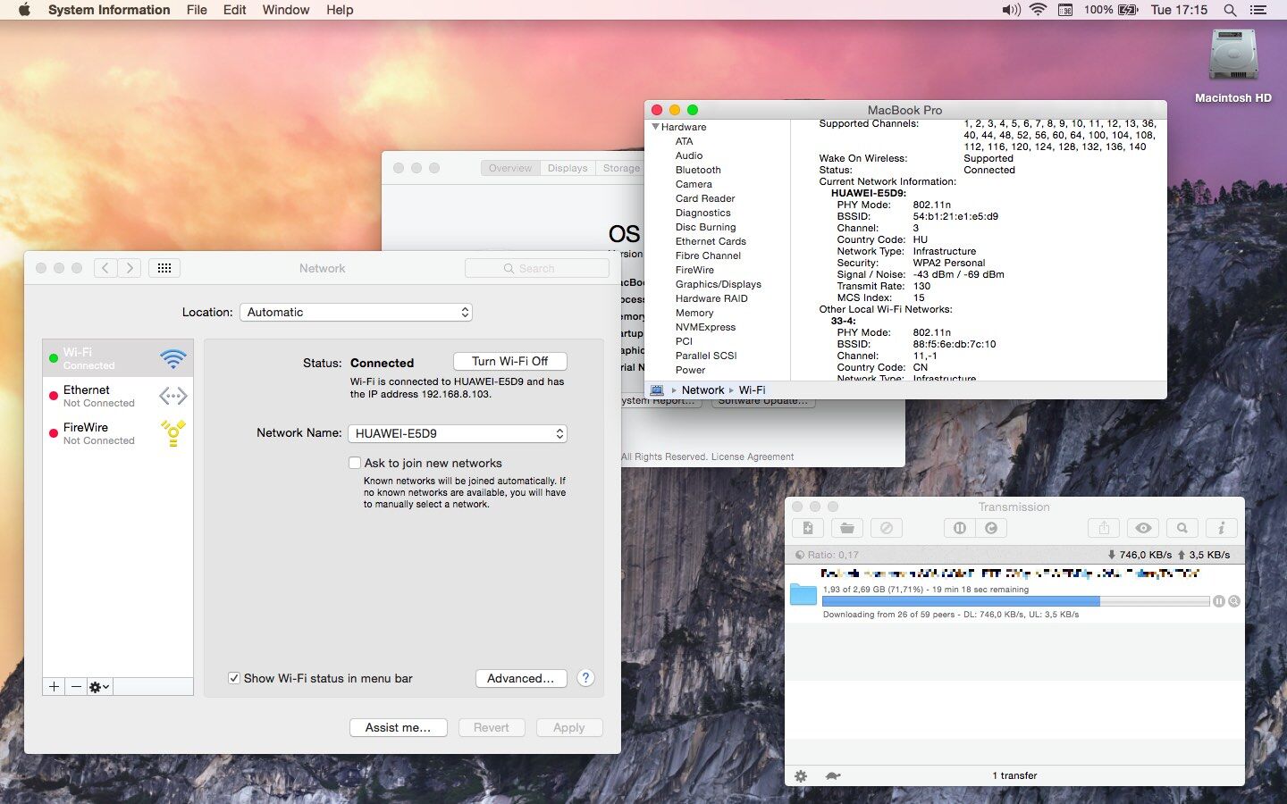Collapse the Hardware tree section
Screen dimensions: 1287x804
(655, 127)
